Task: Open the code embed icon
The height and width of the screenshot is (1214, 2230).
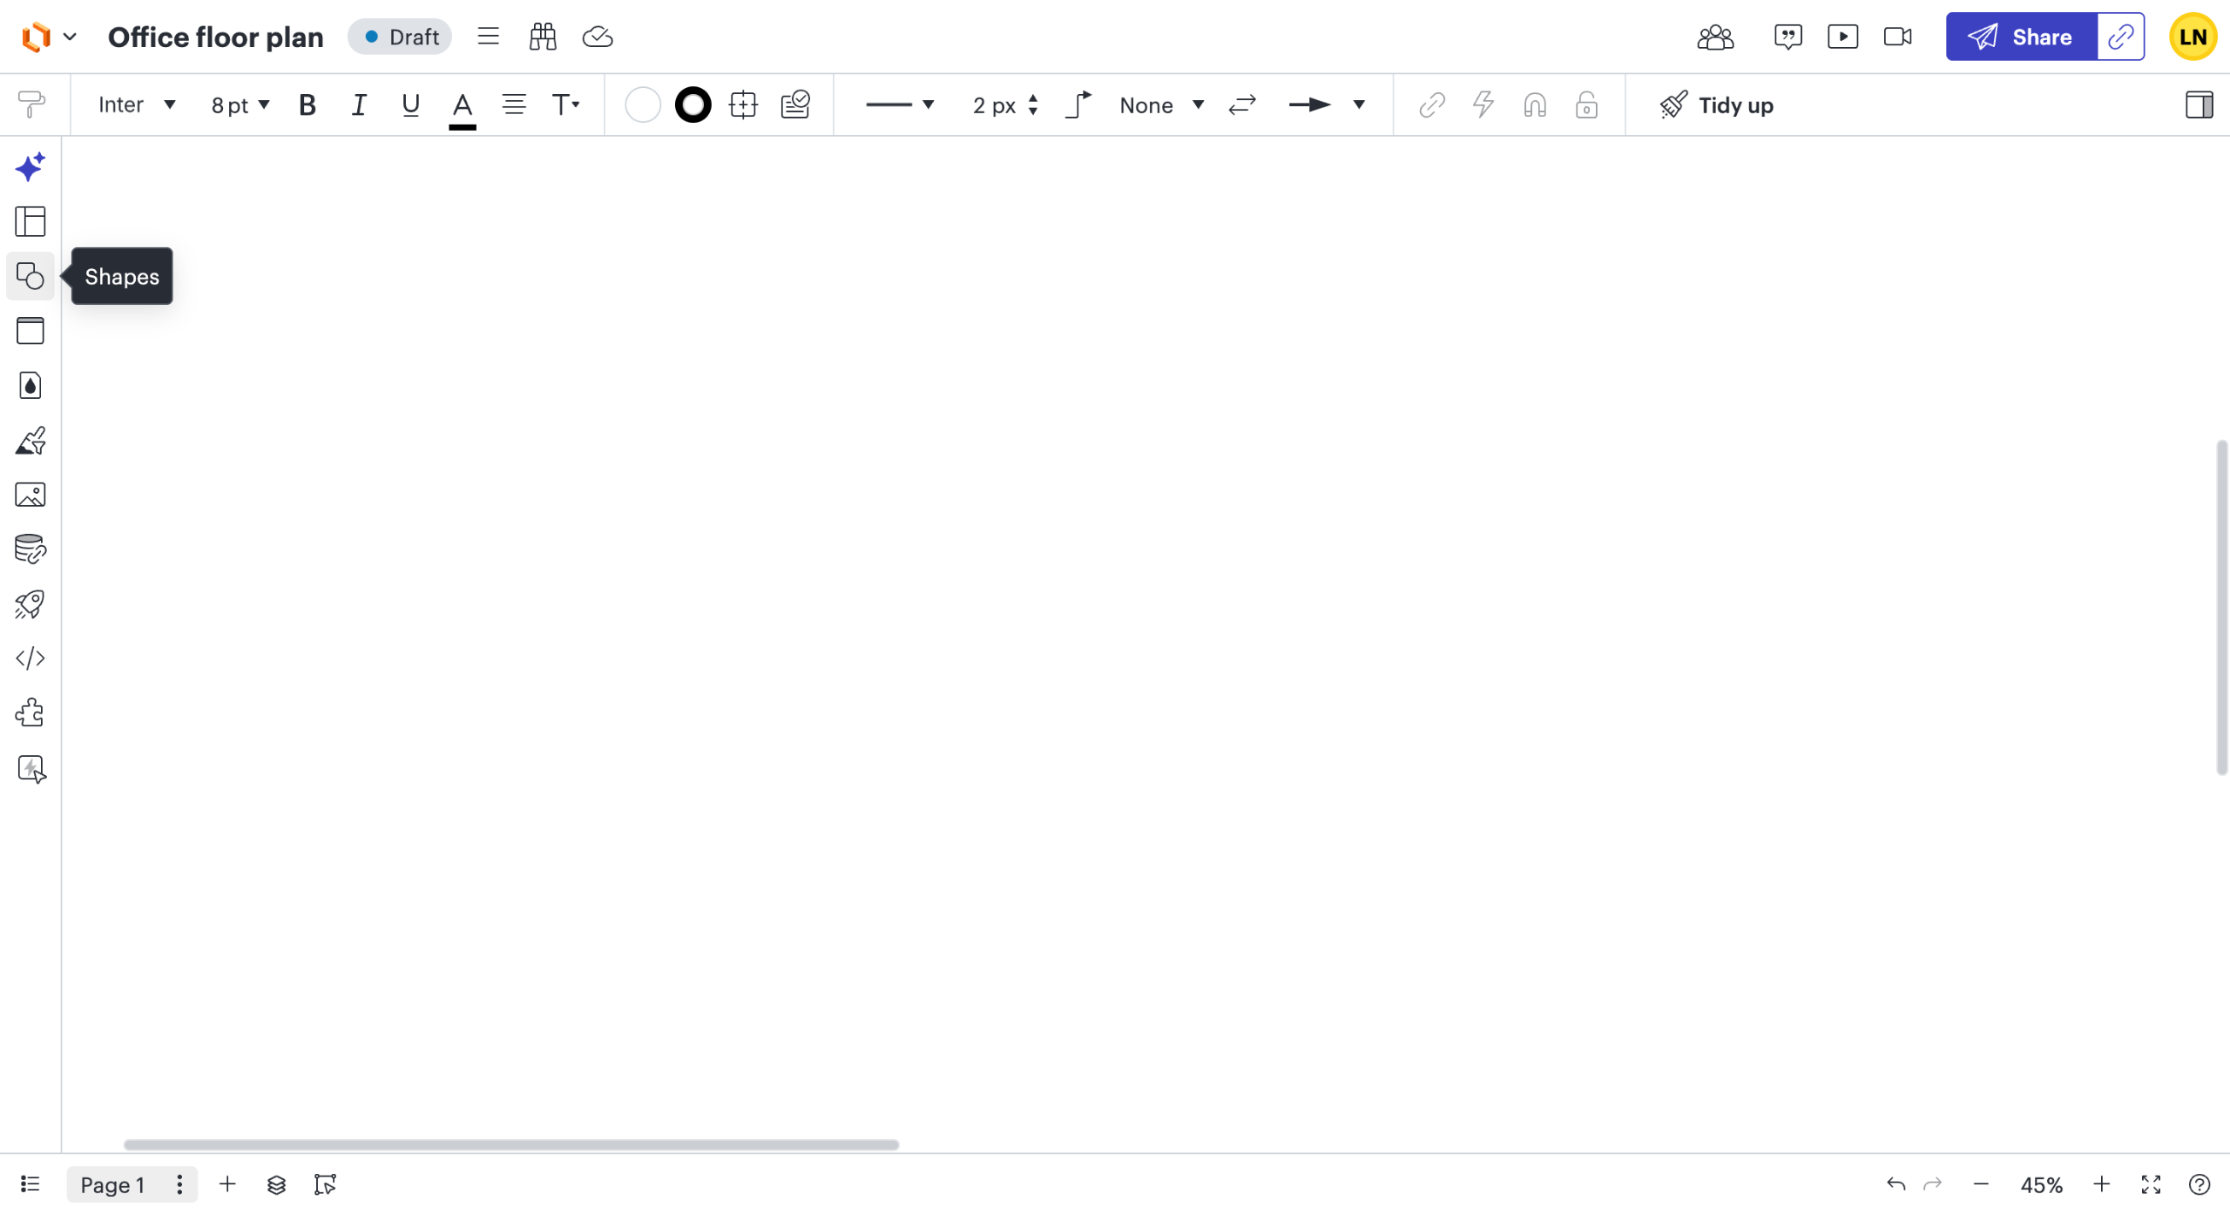Action: tap(30, 659)
